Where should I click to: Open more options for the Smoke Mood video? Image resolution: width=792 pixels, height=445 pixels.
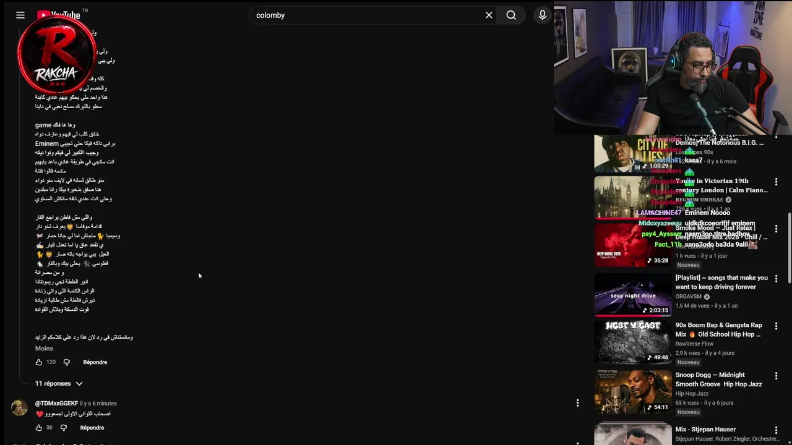click(x=776, y=229)
